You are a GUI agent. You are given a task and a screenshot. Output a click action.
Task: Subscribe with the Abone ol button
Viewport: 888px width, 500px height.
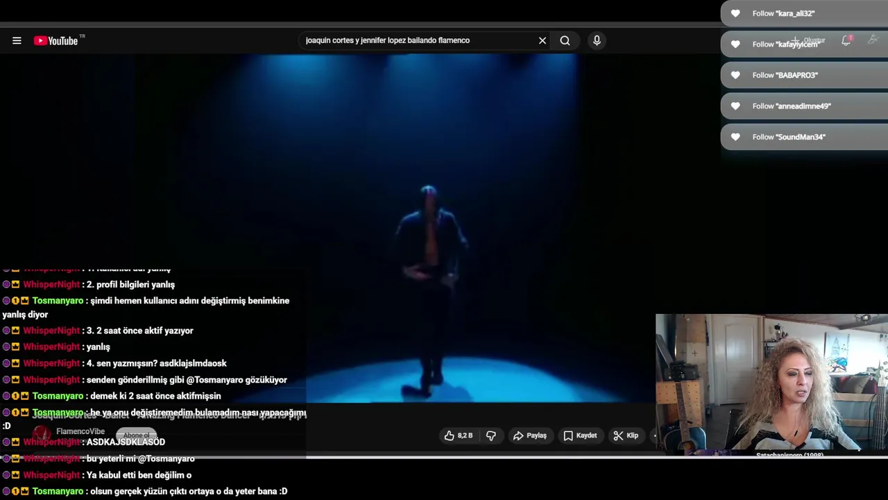tap(136, 435)
